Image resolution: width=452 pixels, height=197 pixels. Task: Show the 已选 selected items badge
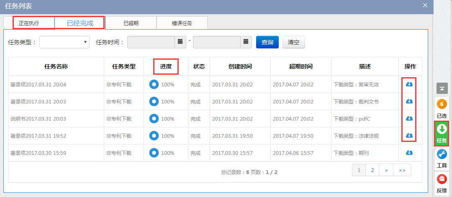pyautogui.click(x=442, y=108)
